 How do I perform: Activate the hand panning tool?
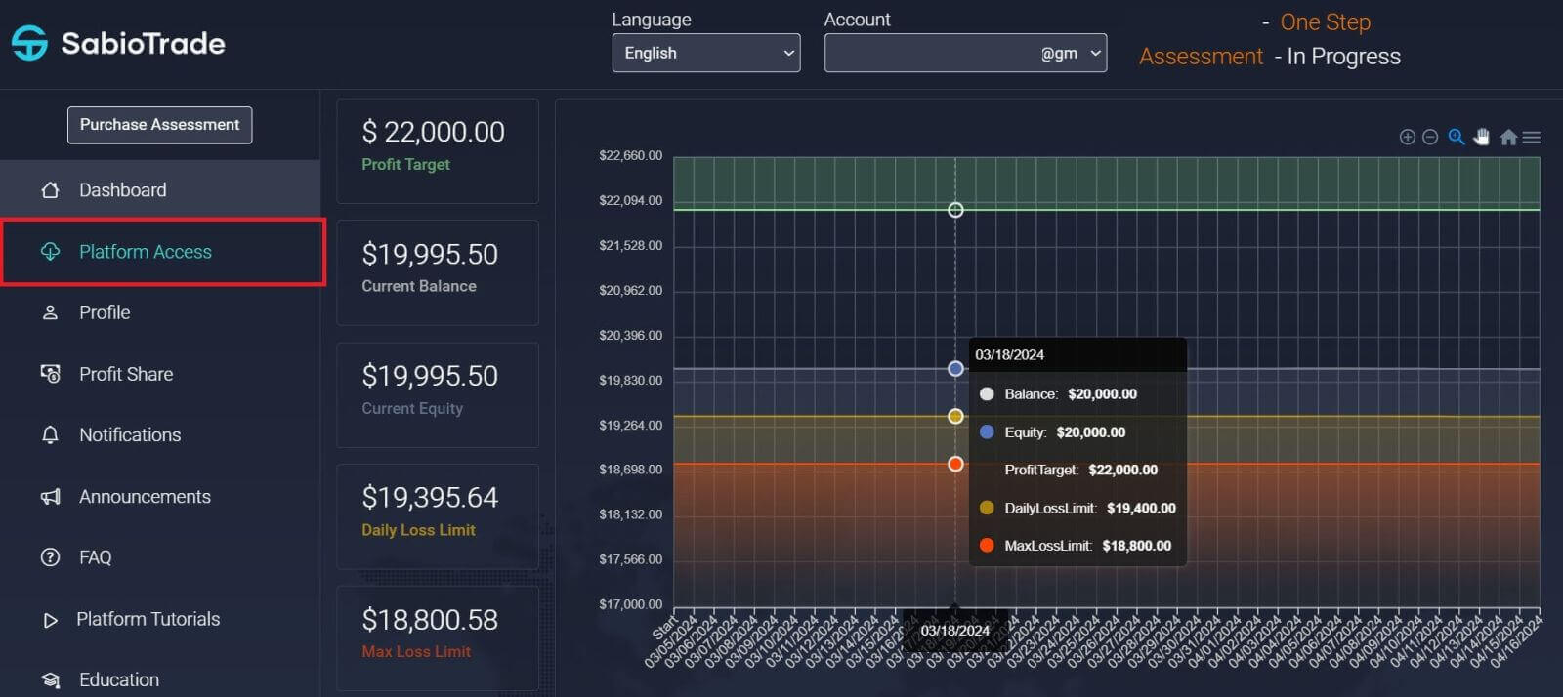1482,138
